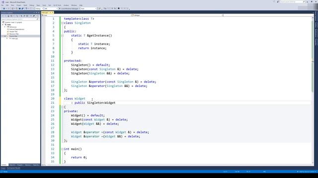Open the Find Symbol Results tab

(x=13, y=168)
